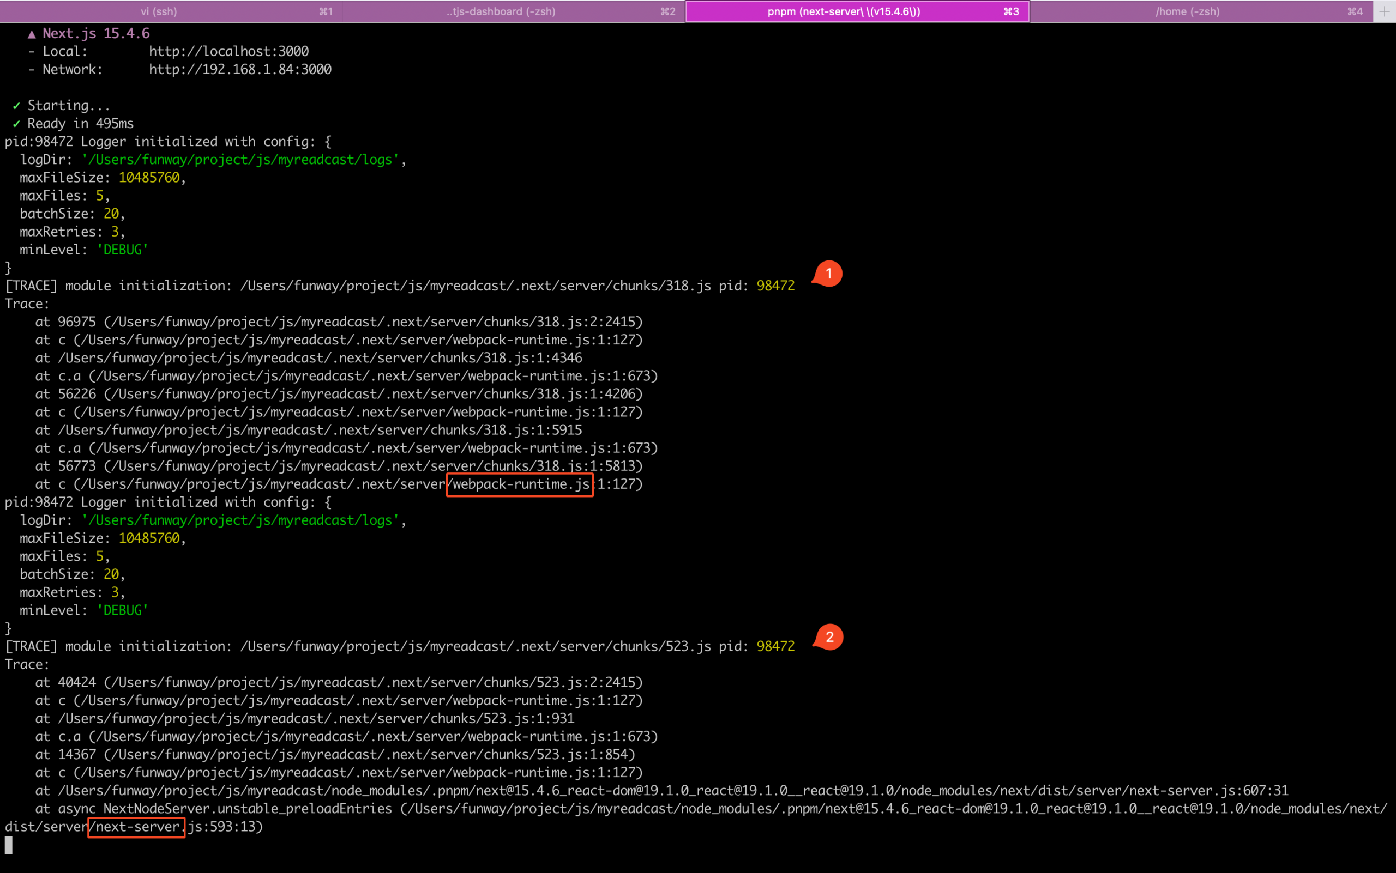1396x873 pixels.
Task: Switch to the tjs-dashboard zsh tab
Action: pos(501,11)
